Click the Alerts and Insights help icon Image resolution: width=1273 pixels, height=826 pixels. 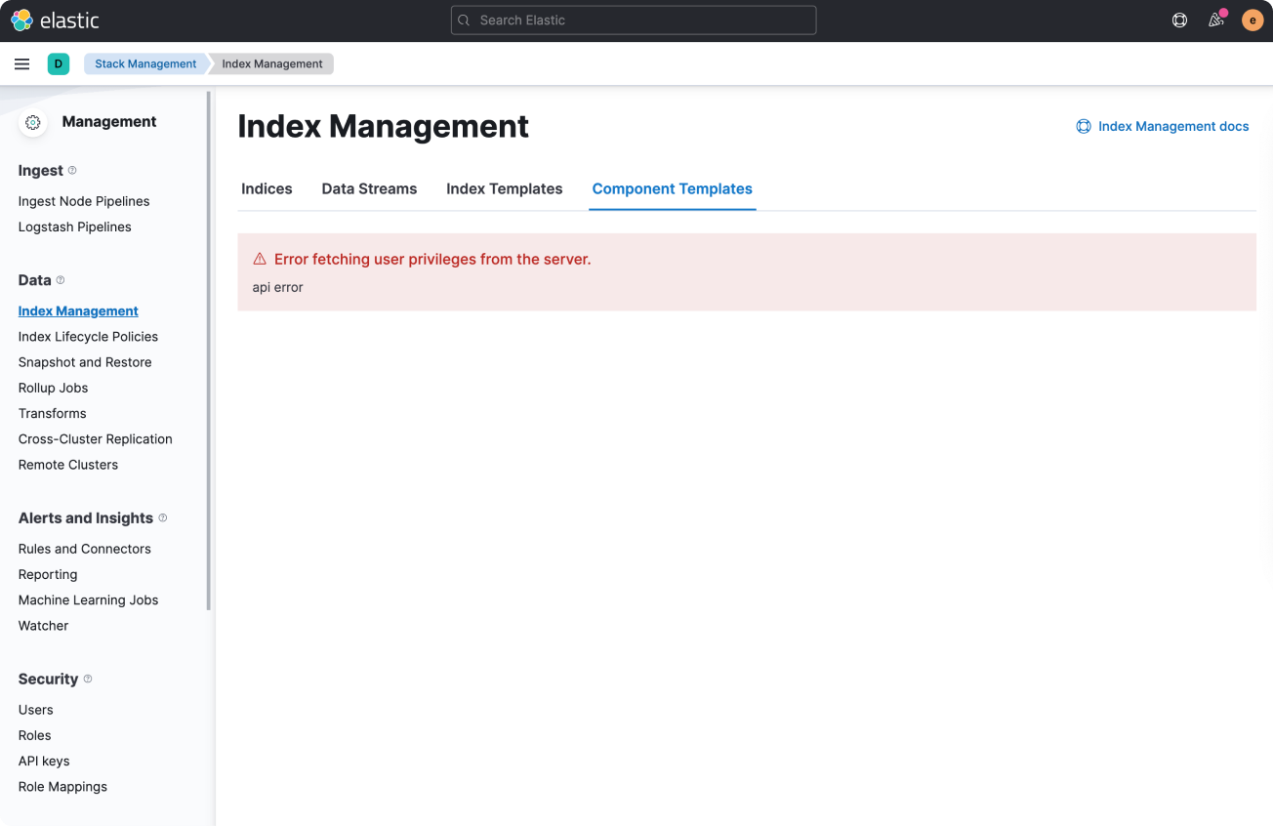click(163, 517)
